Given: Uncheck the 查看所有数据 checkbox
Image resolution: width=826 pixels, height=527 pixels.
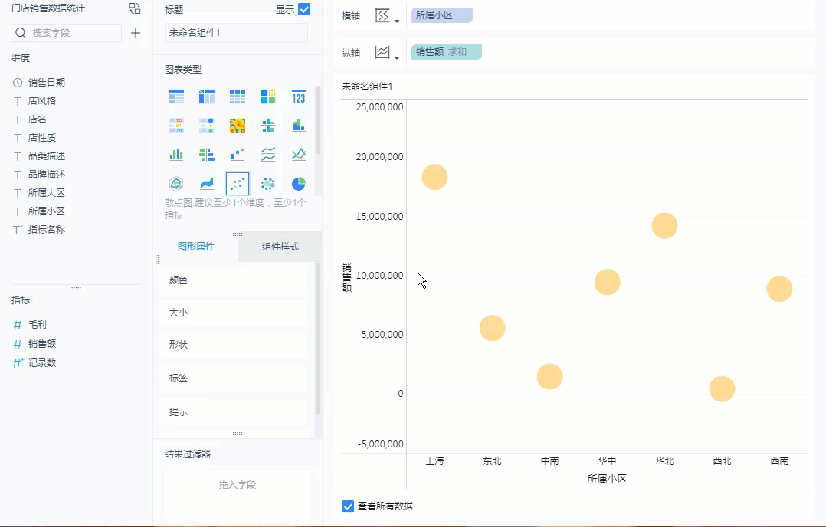Looking at the screenshot, I should coord(348,506).
